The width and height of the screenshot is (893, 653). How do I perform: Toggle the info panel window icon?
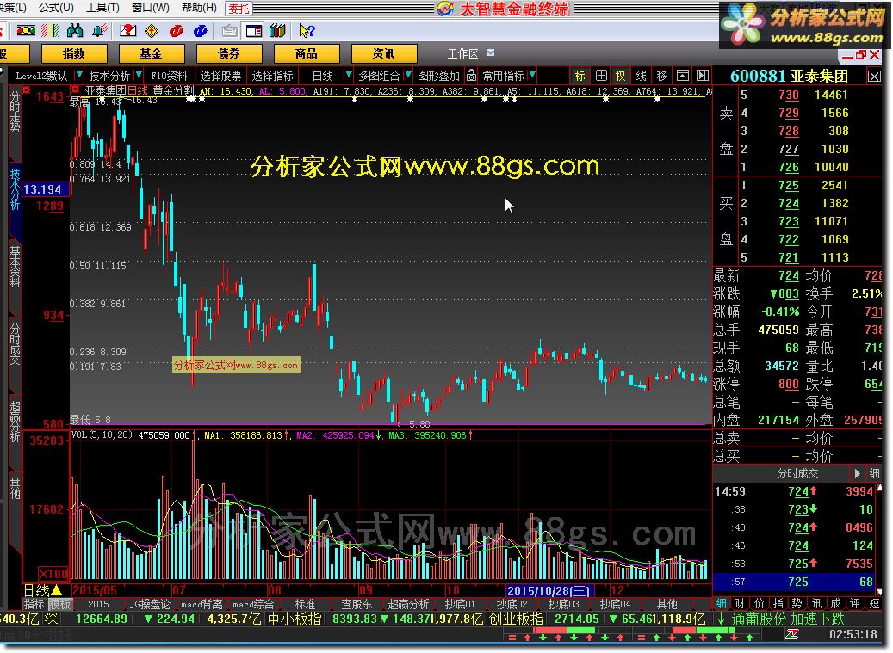click(253, 31)
